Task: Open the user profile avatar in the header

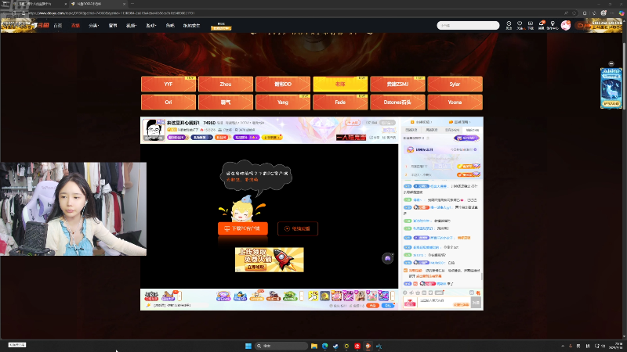Action: [565, 25]
